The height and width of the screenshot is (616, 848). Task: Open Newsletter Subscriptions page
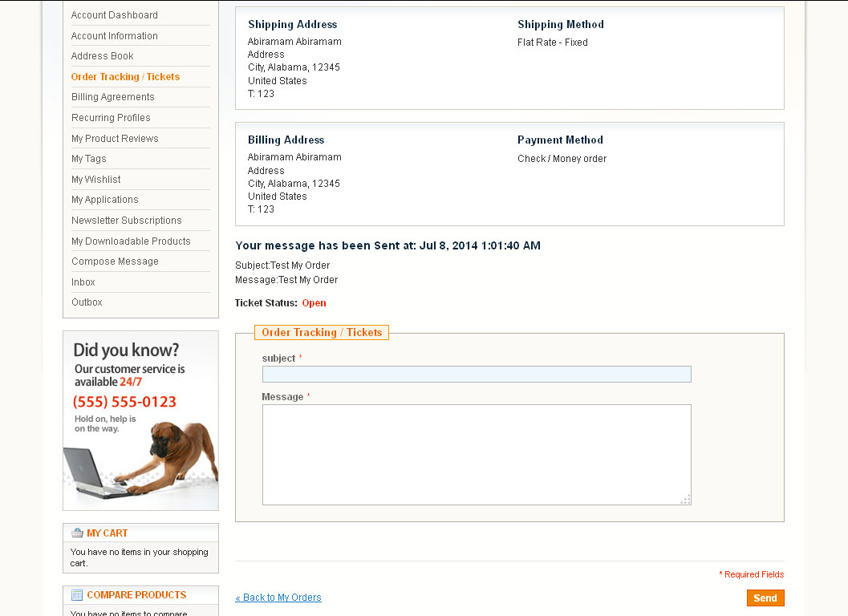coord(127,220)
